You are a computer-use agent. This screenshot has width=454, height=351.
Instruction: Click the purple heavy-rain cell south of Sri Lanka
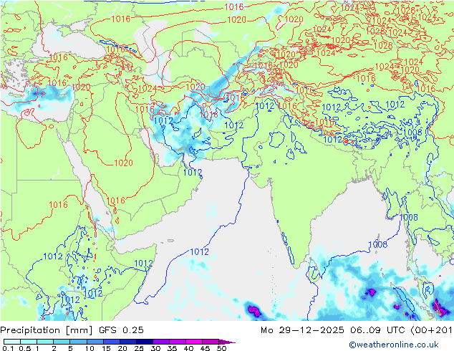(x=254, y=311)
